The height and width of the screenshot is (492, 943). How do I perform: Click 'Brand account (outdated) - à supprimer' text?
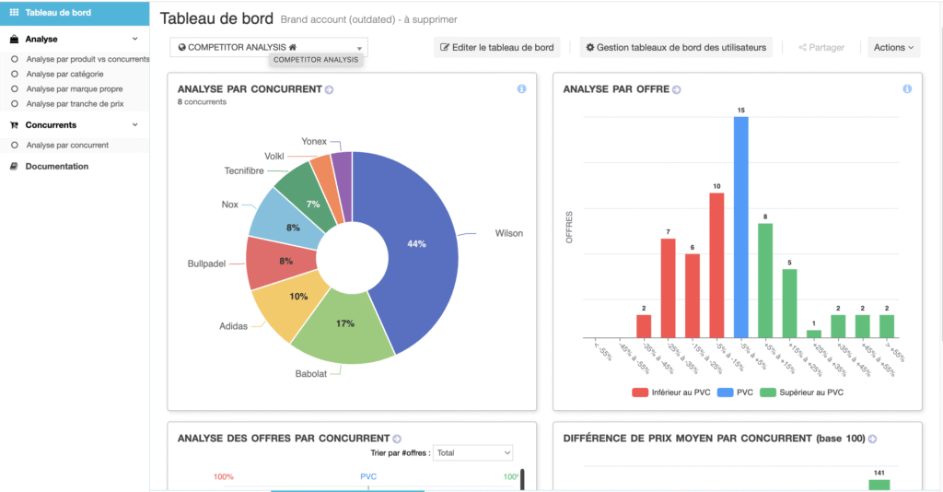(x=368, y=19)
